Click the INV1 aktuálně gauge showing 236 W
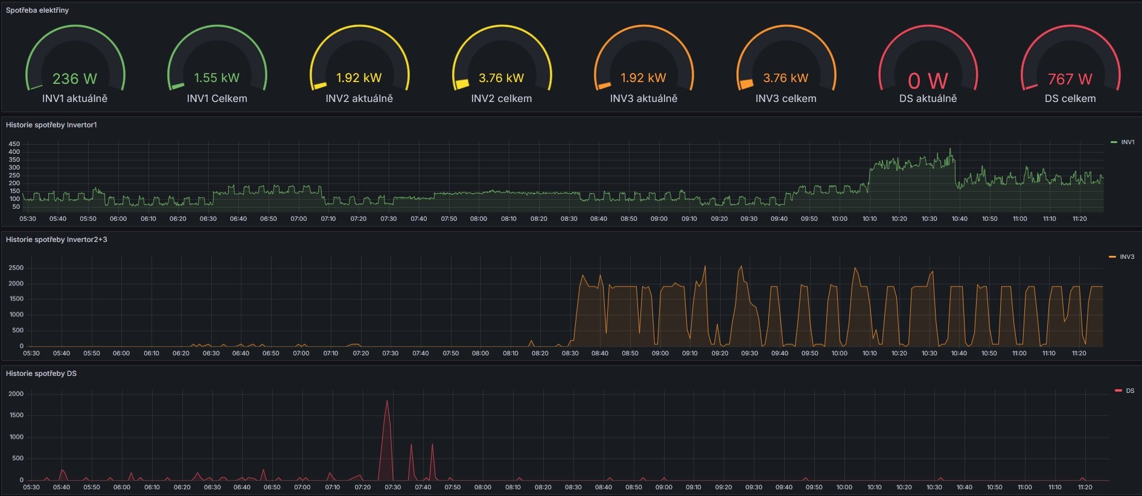1142x496 pixels. point(75,66)
